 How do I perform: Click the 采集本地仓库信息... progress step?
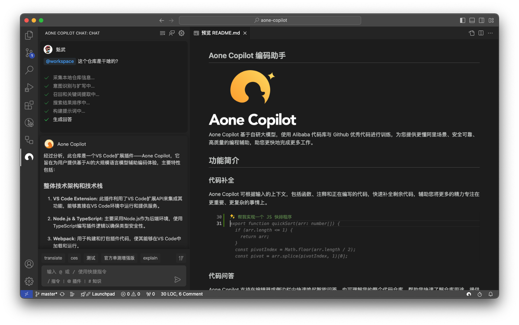tap(74, 77)
